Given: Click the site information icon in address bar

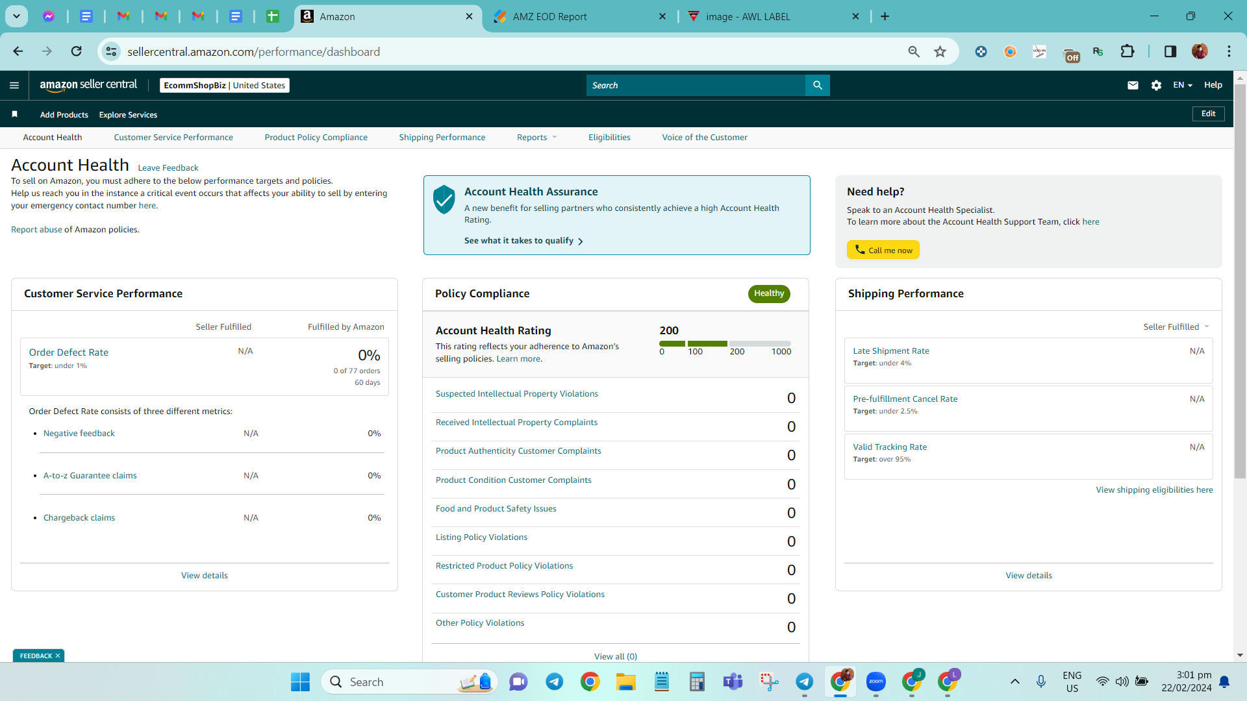Looking at the screenshot, I should 111,51.
